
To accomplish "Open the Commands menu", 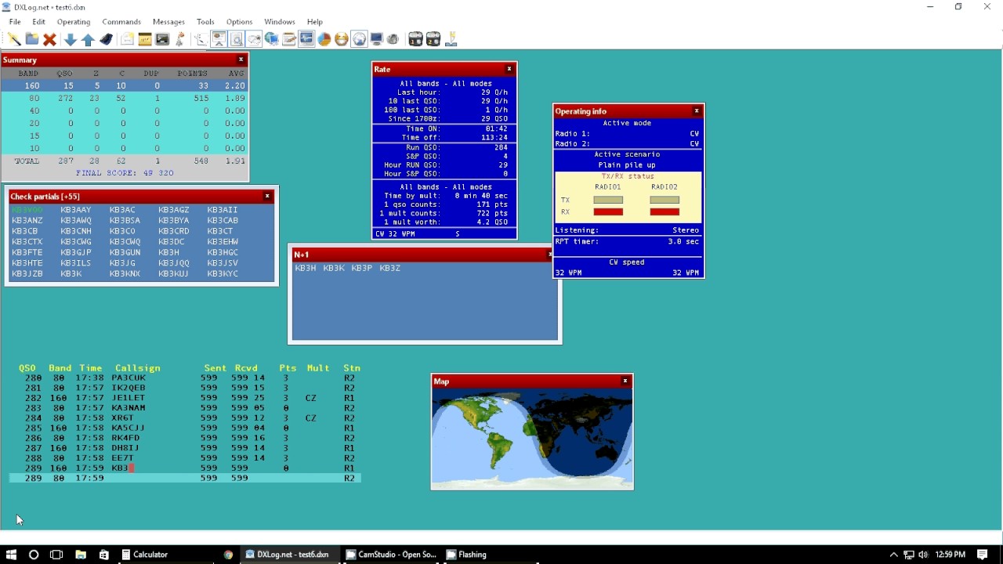I will [x=121, y=22].
